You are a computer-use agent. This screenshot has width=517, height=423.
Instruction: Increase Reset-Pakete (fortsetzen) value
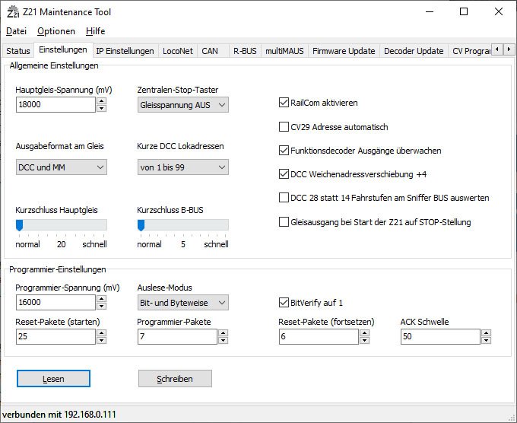(x=364, y=333)
